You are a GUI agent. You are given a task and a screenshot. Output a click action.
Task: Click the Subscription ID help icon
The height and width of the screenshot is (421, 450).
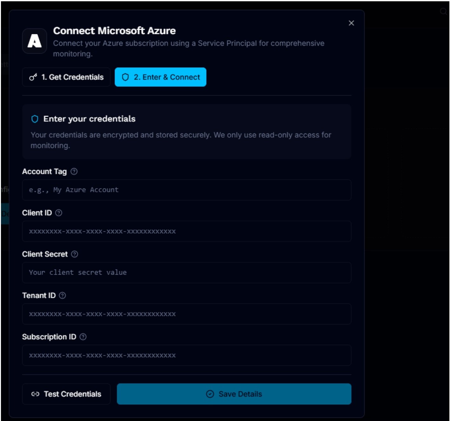click(83, 337)
